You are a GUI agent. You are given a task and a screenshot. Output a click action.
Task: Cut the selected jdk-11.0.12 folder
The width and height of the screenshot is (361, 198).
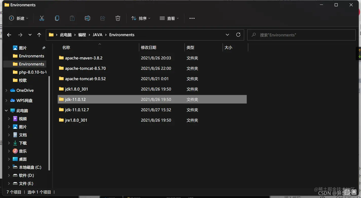(x=42, y=18)
